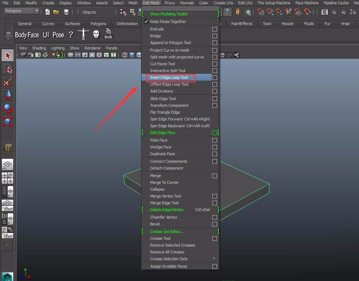Open Extrude option box
The image size is (359, 281).
pyautogui.click(x=215, y=29)
